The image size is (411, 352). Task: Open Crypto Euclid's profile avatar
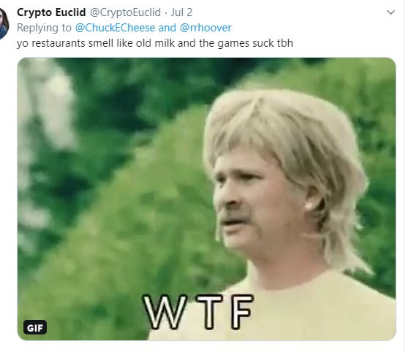[x=4, y=23]
